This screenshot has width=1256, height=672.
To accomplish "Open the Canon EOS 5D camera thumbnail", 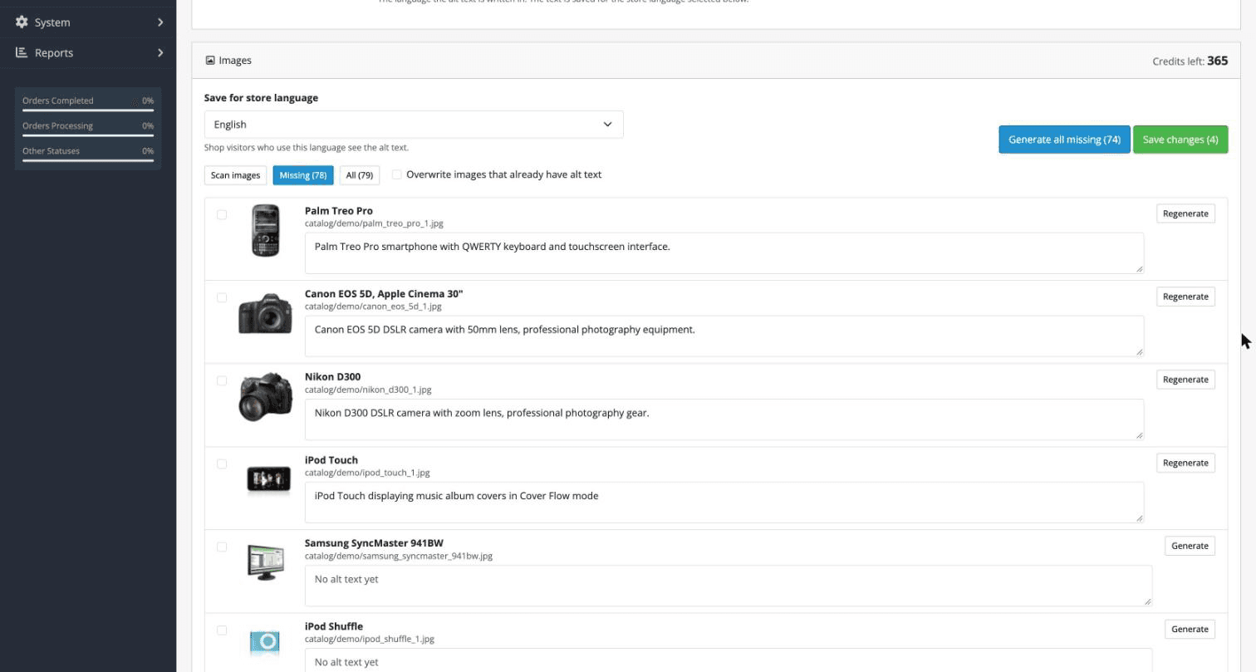I will (x=266, y=314).
